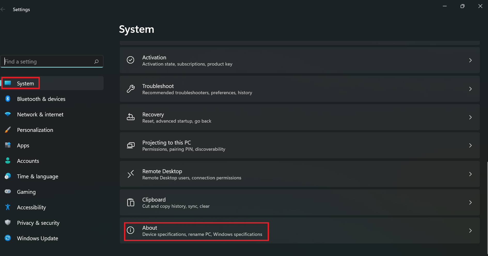Switch to Apps settings
This screenshot has height=256, width=488.
pos(52,145)
